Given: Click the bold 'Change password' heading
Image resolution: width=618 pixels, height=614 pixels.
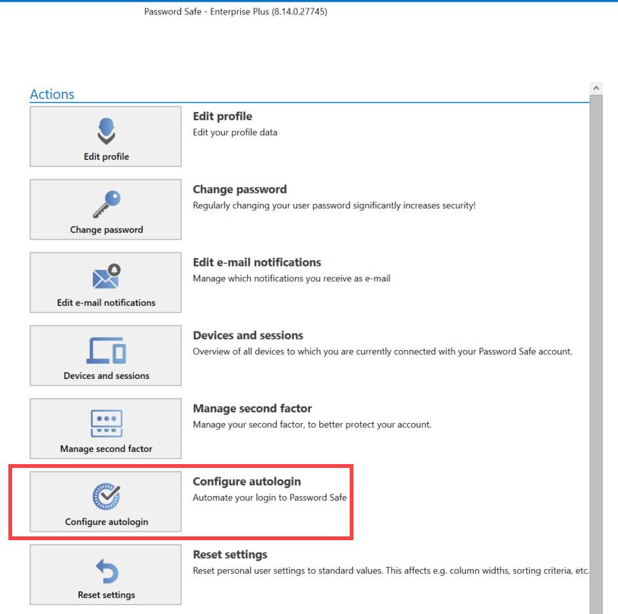Looking at the screenshot, I should [x=239, y=189].
